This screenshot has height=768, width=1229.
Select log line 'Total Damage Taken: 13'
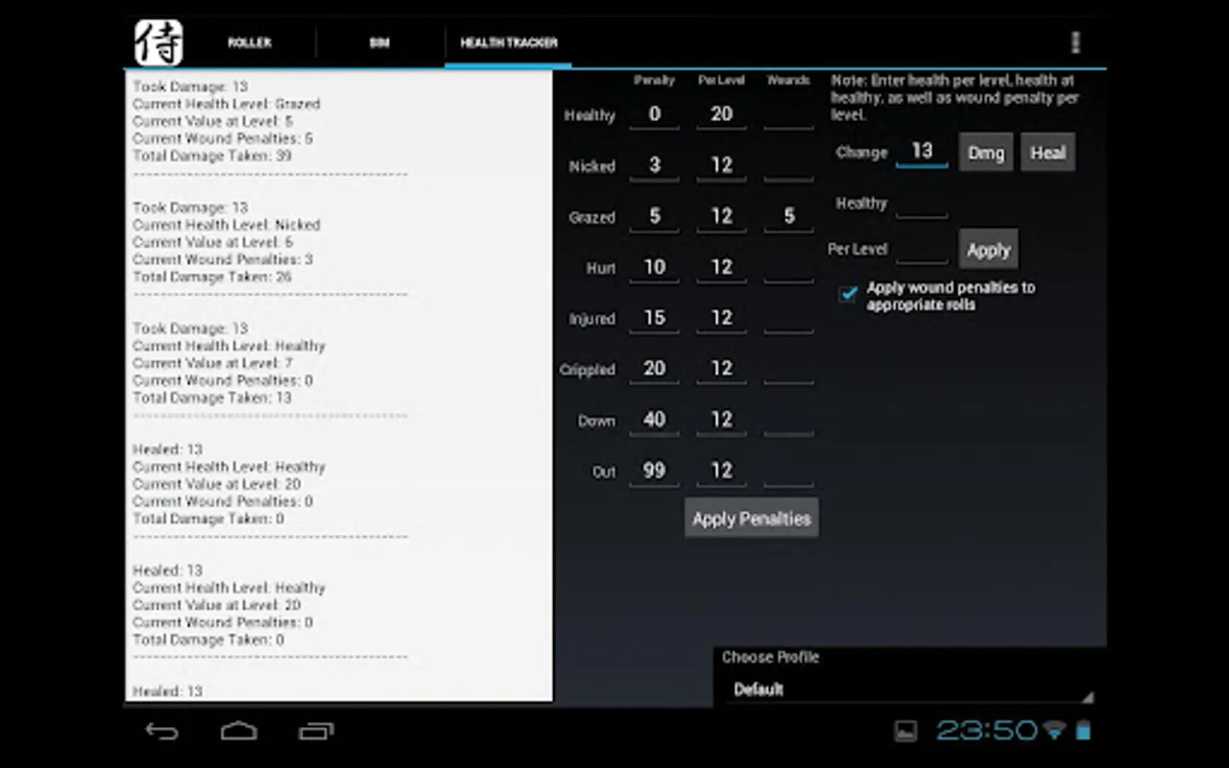coord(212,398)
